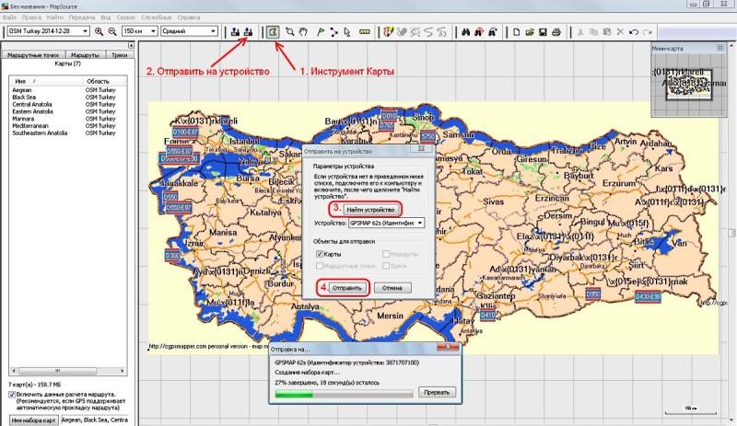
Task: Click the map view vertical scrollbar
Action: click(731, 233)
